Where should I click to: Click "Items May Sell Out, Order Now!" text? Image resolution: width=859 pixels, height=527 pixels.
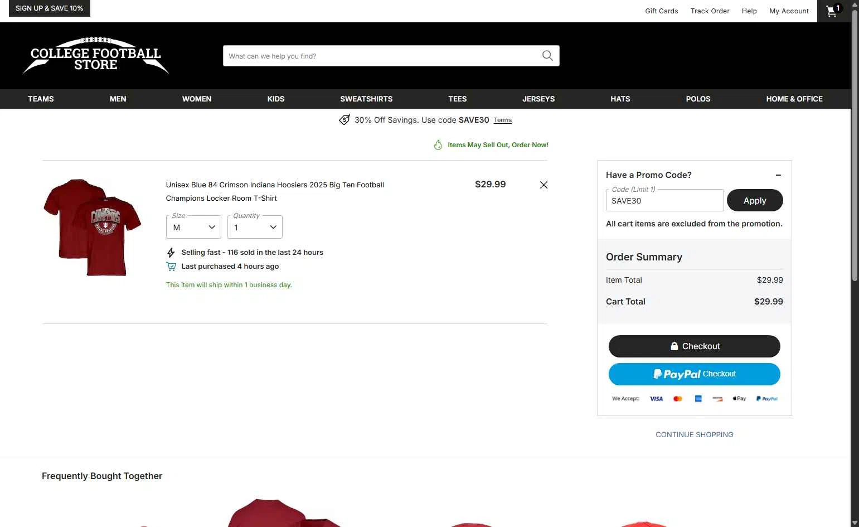pyautogui.click(x=498, y=145)
